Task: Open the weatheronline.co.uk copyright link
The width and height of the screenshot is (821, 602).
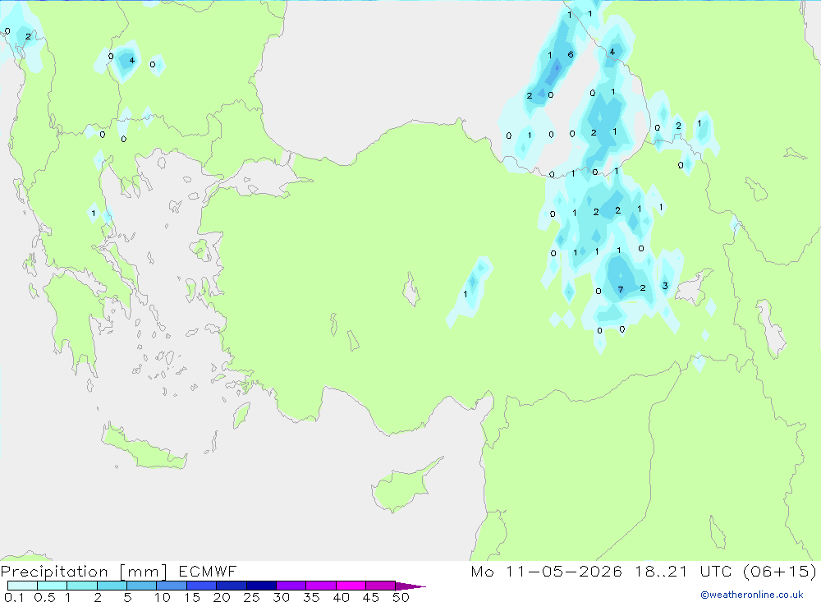Action: point(751,595)
